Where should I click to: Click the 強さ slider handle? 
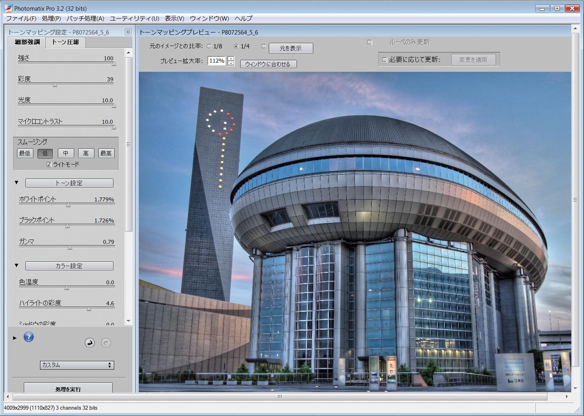click(x=114, y=63)
